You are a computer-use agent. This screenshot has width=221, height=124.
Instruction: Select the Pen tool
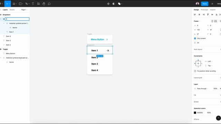[x=27, y=4]
